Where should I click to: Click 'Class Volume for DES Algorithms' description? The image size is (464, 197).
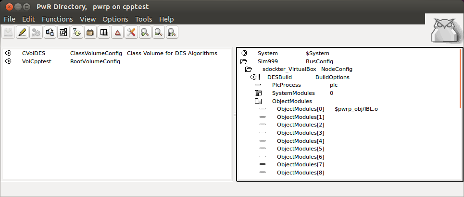tap(172, 53)
